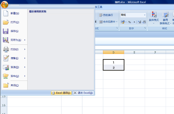Click the increase decimal icon
This screenshot has width=174, height=114.
pos(139,22)
